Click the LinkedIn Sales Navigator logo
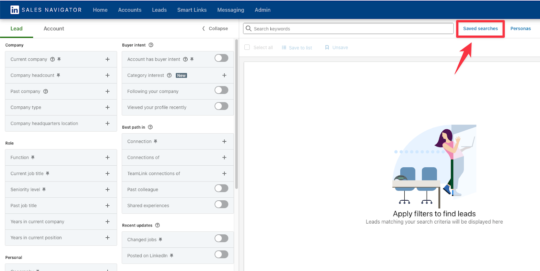The height and width of the screenshot is (271, 540). (x=46, y=10)
